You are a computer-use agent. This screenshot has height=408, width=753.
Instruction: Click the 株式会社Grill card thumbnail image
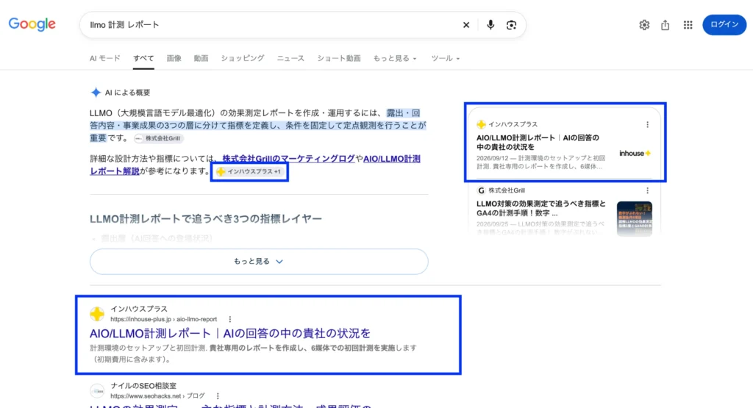[635, 219]
